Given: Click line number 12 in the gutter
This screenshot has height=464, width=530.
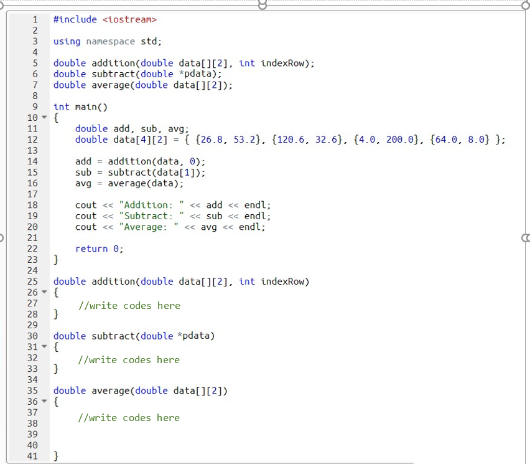Looking at the screenshot, I should point(32,140).
